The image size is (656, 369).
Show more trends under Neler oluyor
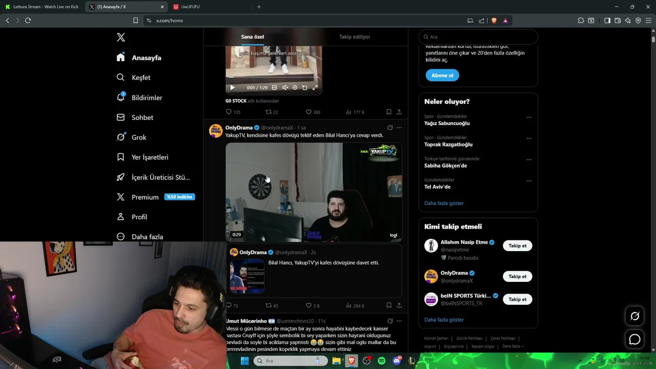444,203
